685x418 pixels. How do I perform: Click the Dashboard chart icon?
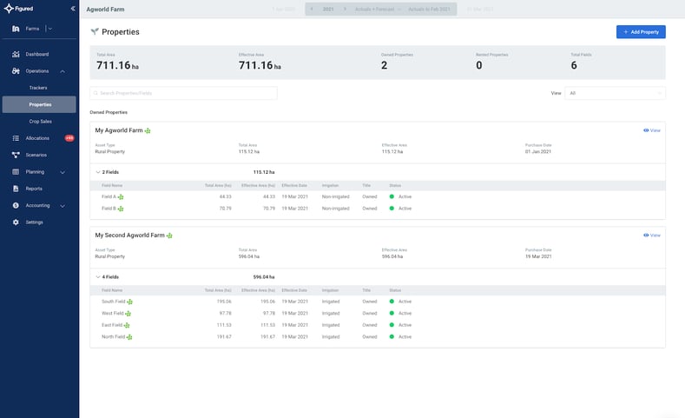16,54
